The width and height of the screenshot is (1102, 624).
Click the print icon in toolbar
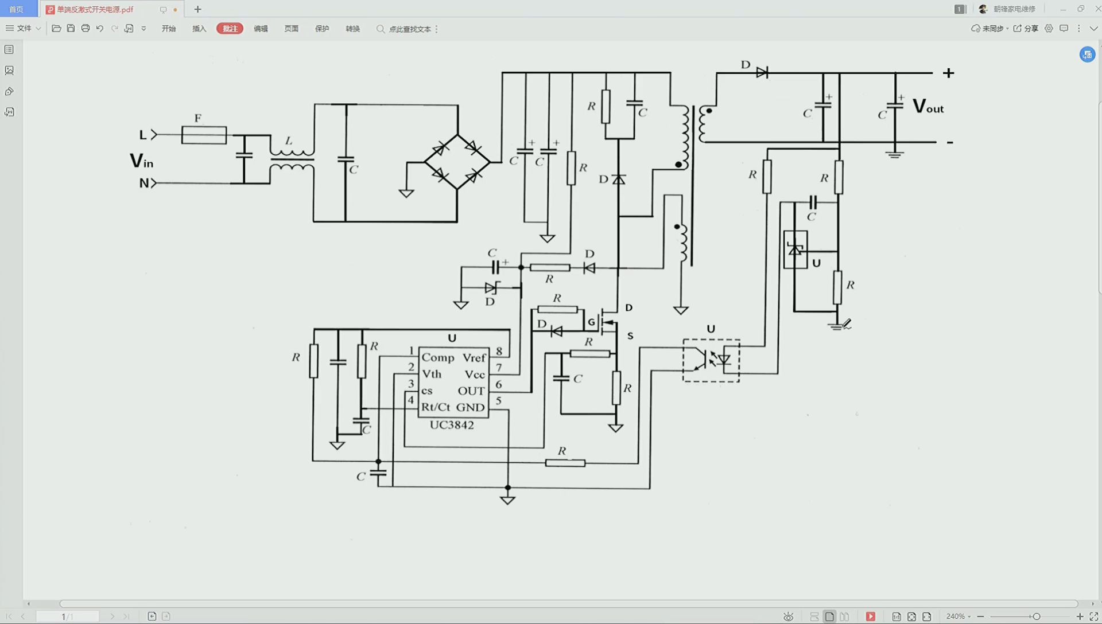click(x=86, y=29)
